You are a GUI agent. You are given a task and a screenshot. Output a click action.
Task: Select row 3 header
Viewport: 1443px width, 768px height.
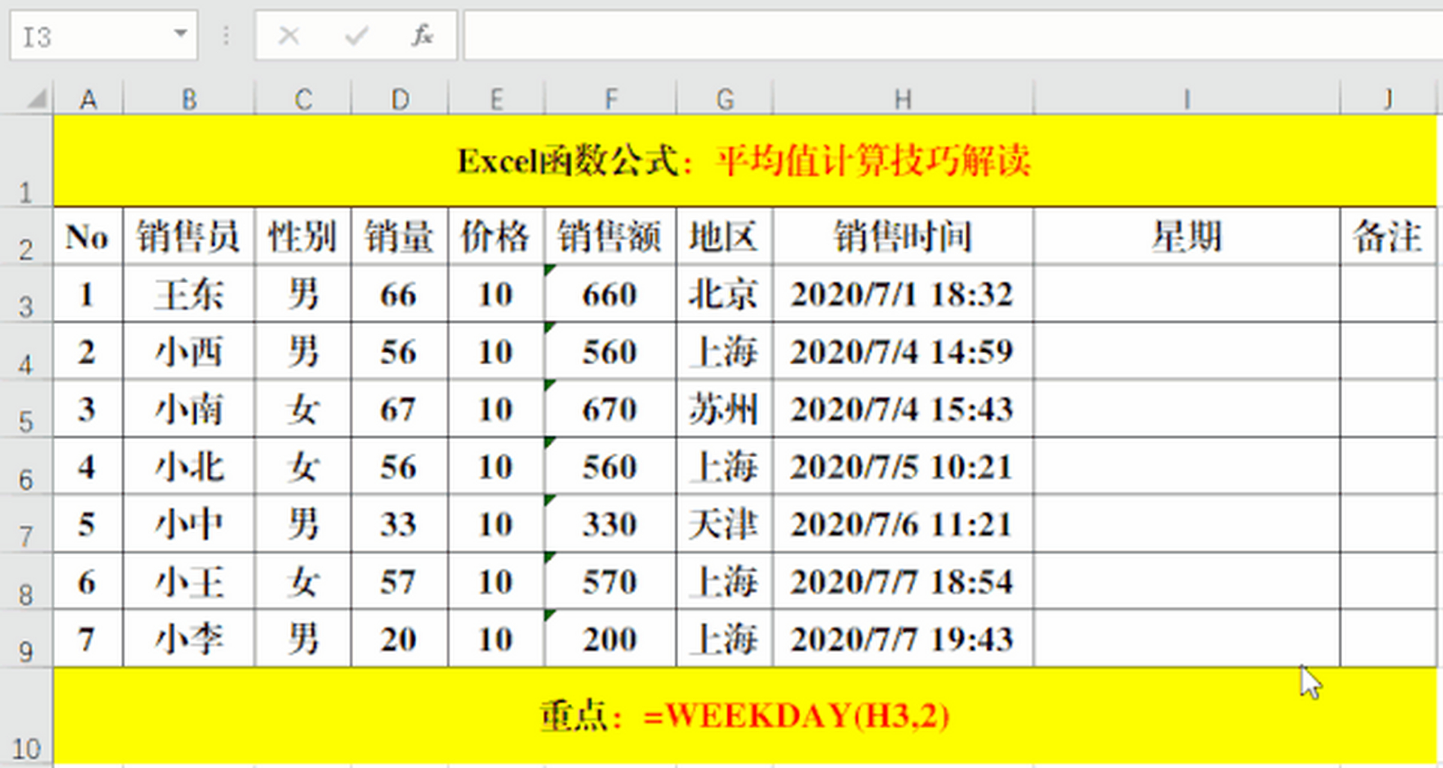point(26,294)
